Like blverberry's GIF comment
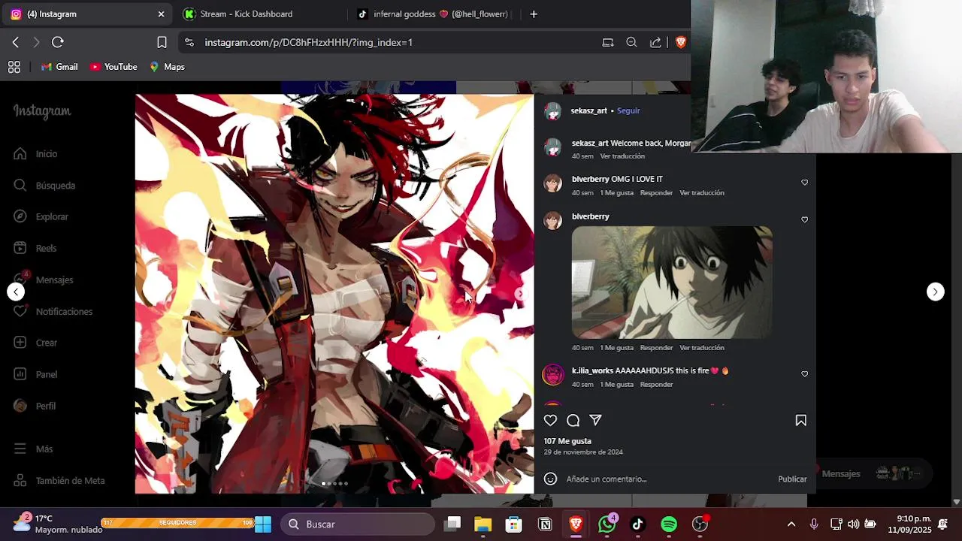Viewport: 962px width, 541px height. tap(804, 220)
